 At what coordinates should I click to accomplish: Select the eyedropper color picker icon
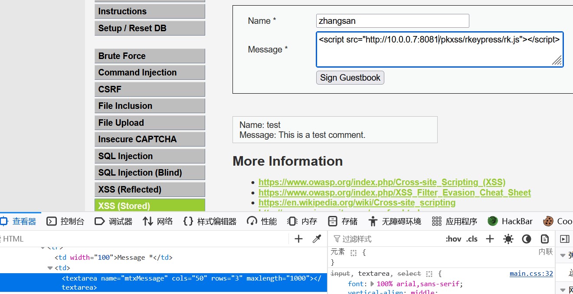coord(317,238)
